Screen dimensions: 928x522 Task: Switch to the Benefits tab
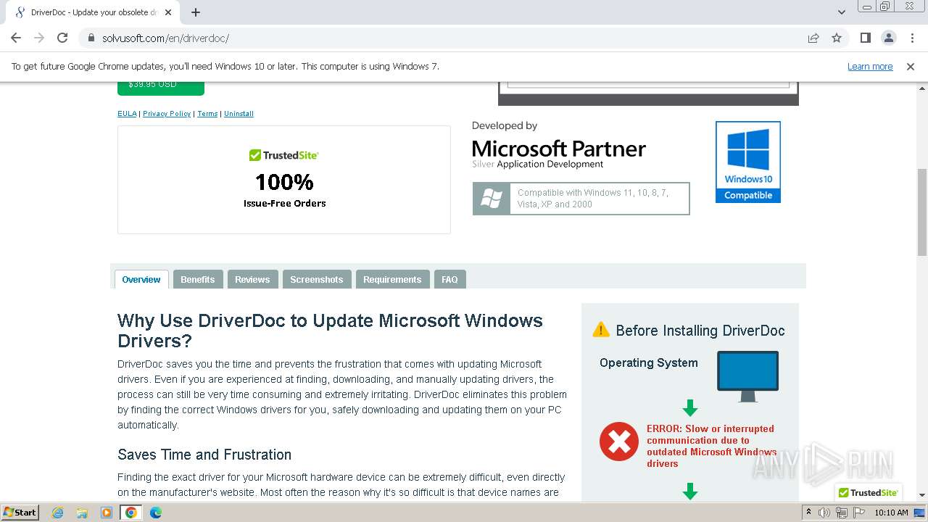click(198, 279)
